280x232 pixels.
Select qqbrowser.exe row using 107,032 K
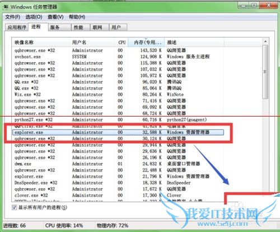click(x=118, y=69)
